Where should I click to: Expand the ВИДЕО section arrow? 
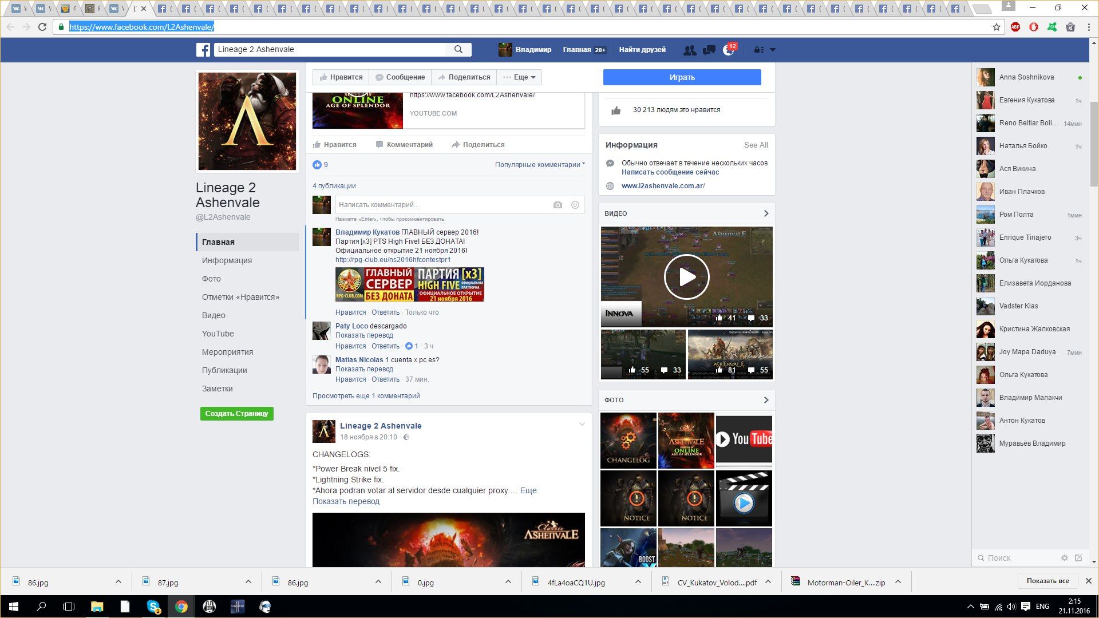pos(766,213)
